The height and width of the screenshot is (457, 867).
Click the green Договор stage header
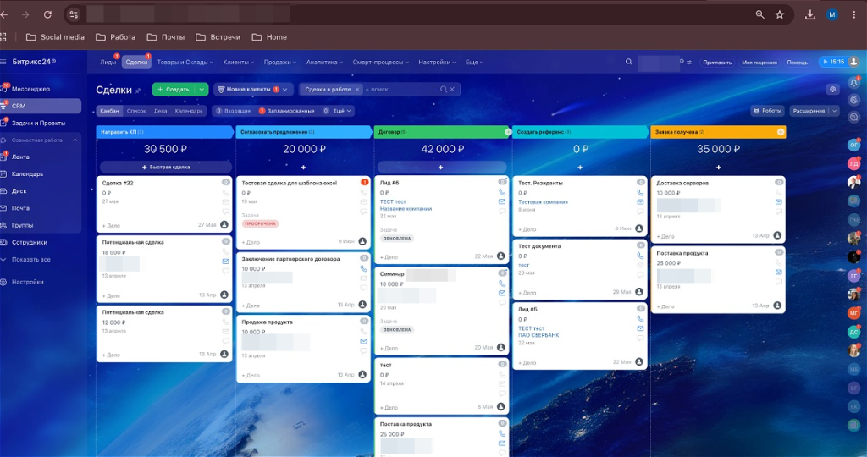(x=442, y=132)
